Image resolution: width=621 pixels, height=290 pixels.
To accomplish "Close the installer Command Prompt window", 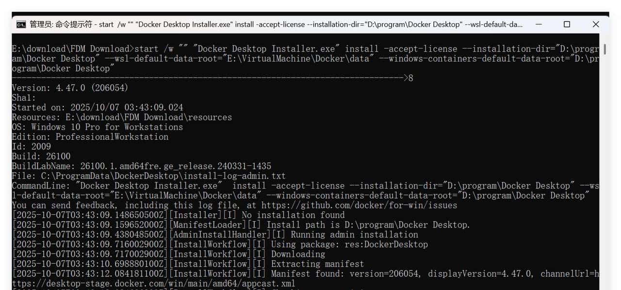I will [596, 24].
